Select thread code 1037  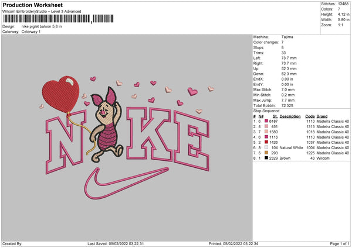tap(310, 142)
